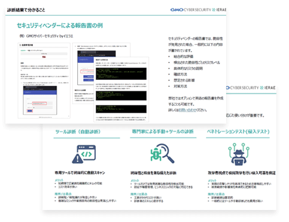Click the text 網羅性と精度を兼ね備えた診断
289x222 pixels.
click(x=153, y=173)
